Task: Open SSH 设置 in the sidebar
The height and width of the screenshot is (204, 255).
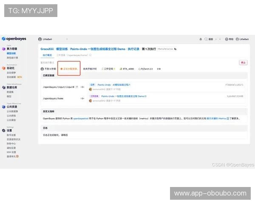Action: tap(11, 152)
